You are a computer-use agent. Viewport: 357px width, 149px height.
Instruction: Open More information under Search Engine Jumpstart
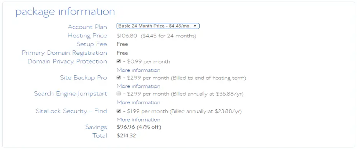point(139,102)
